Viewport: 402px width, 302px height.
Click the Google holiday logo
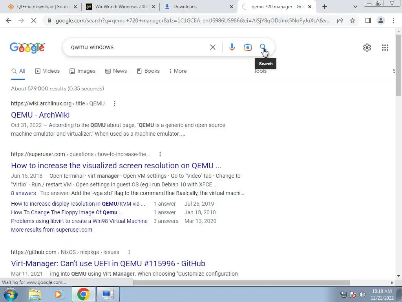click(27, 48)
